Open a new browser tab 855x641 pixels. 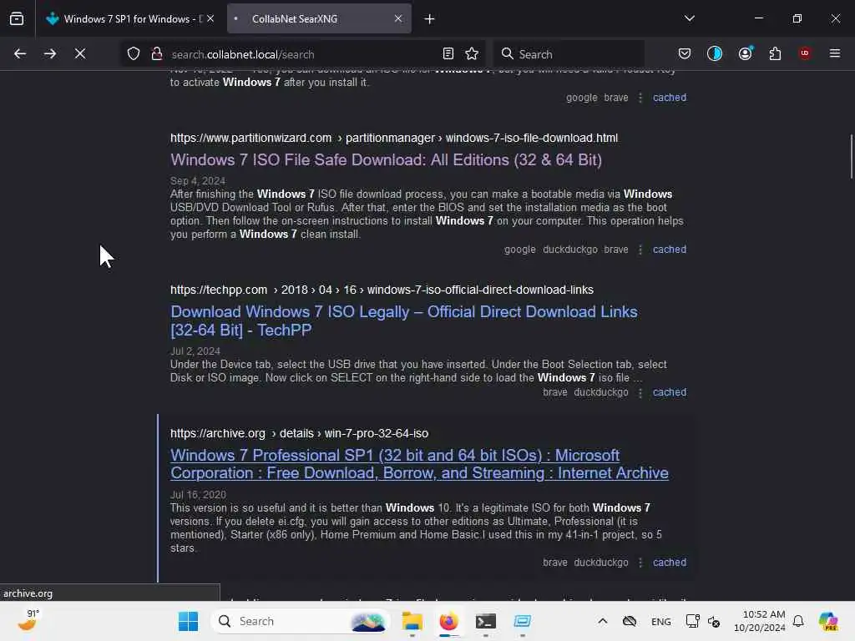point(430,19)
